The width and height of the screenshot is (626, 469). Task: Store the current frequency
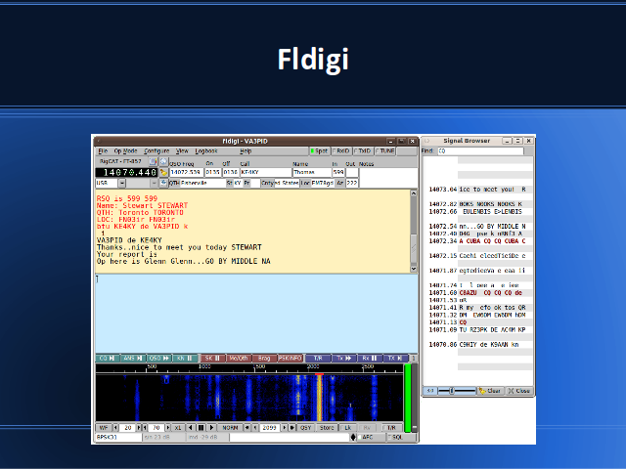tap(327, 428)
